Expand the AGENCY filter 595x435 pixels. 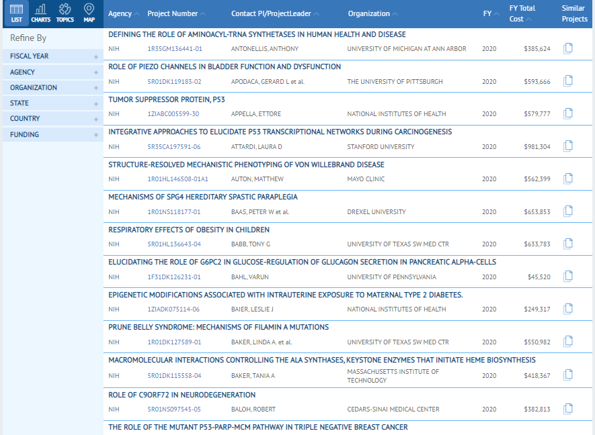pos(52,72)
